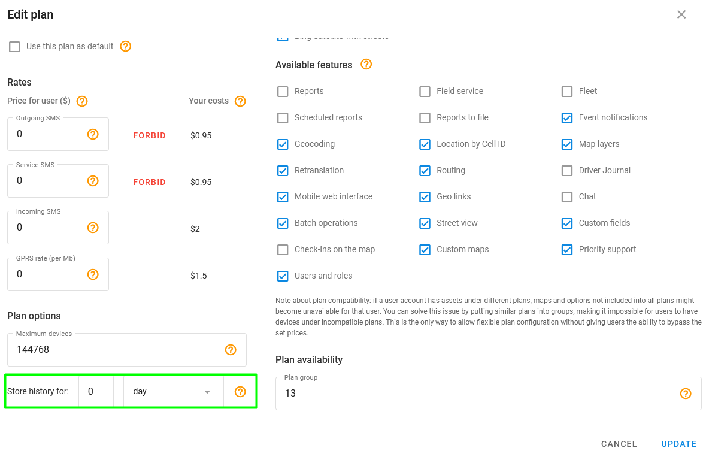This screenshot has height=460, width=703.
Task: Click help icon next to default plan option
Action: point(126,46)
